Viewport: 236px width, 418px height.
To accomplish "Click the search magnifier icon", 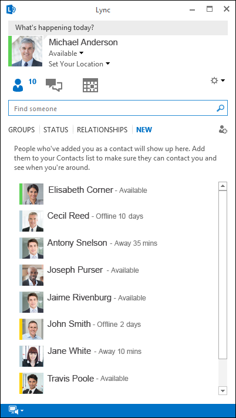I will point(220,108).
